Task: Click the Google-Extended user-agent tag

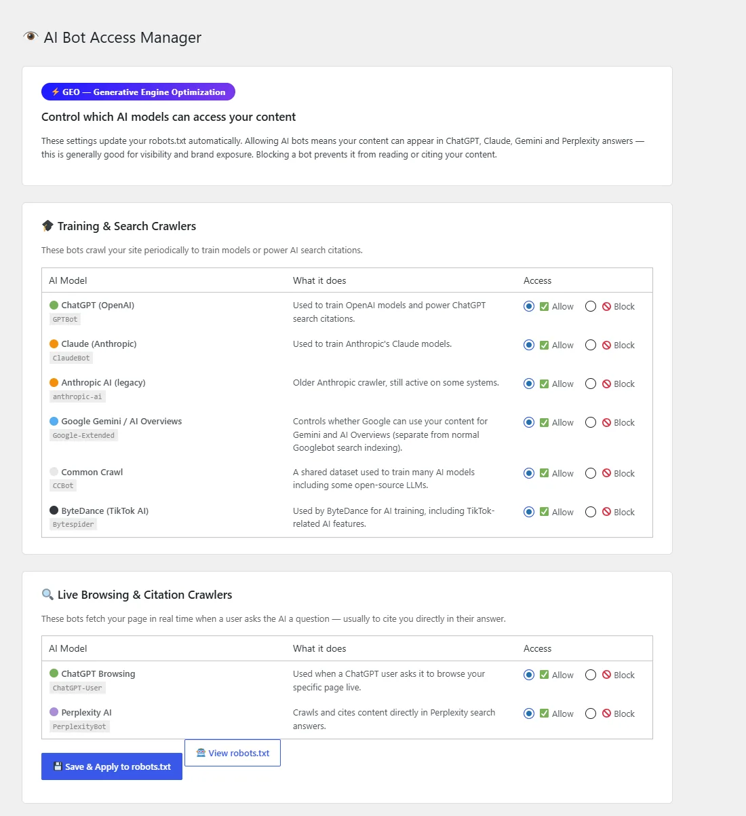Action: tap(83, 435)
